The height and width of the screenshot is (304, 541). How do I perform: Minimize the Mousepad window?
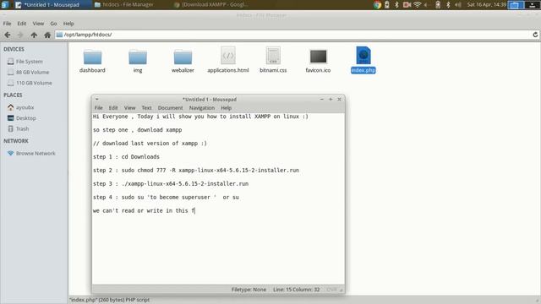pos(322,100)
